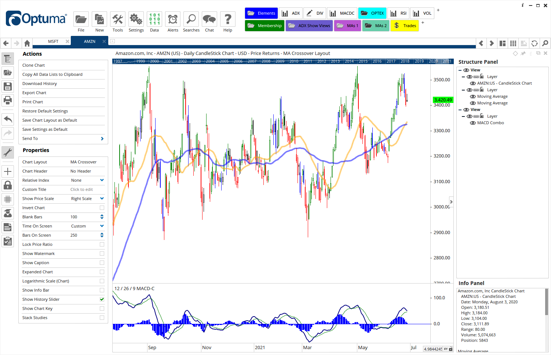Open the grid tile layout icon

[x=513, y=43]
